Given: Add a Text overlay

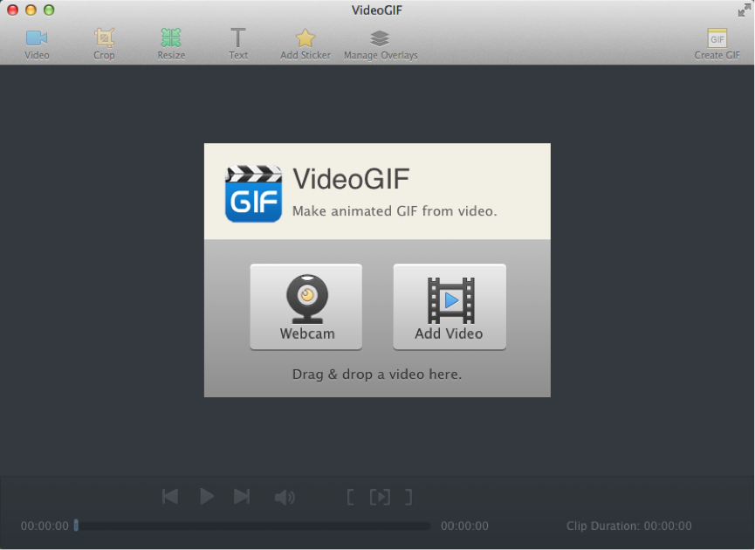Looking at the screenshot, I should click(x=238, y=44).
